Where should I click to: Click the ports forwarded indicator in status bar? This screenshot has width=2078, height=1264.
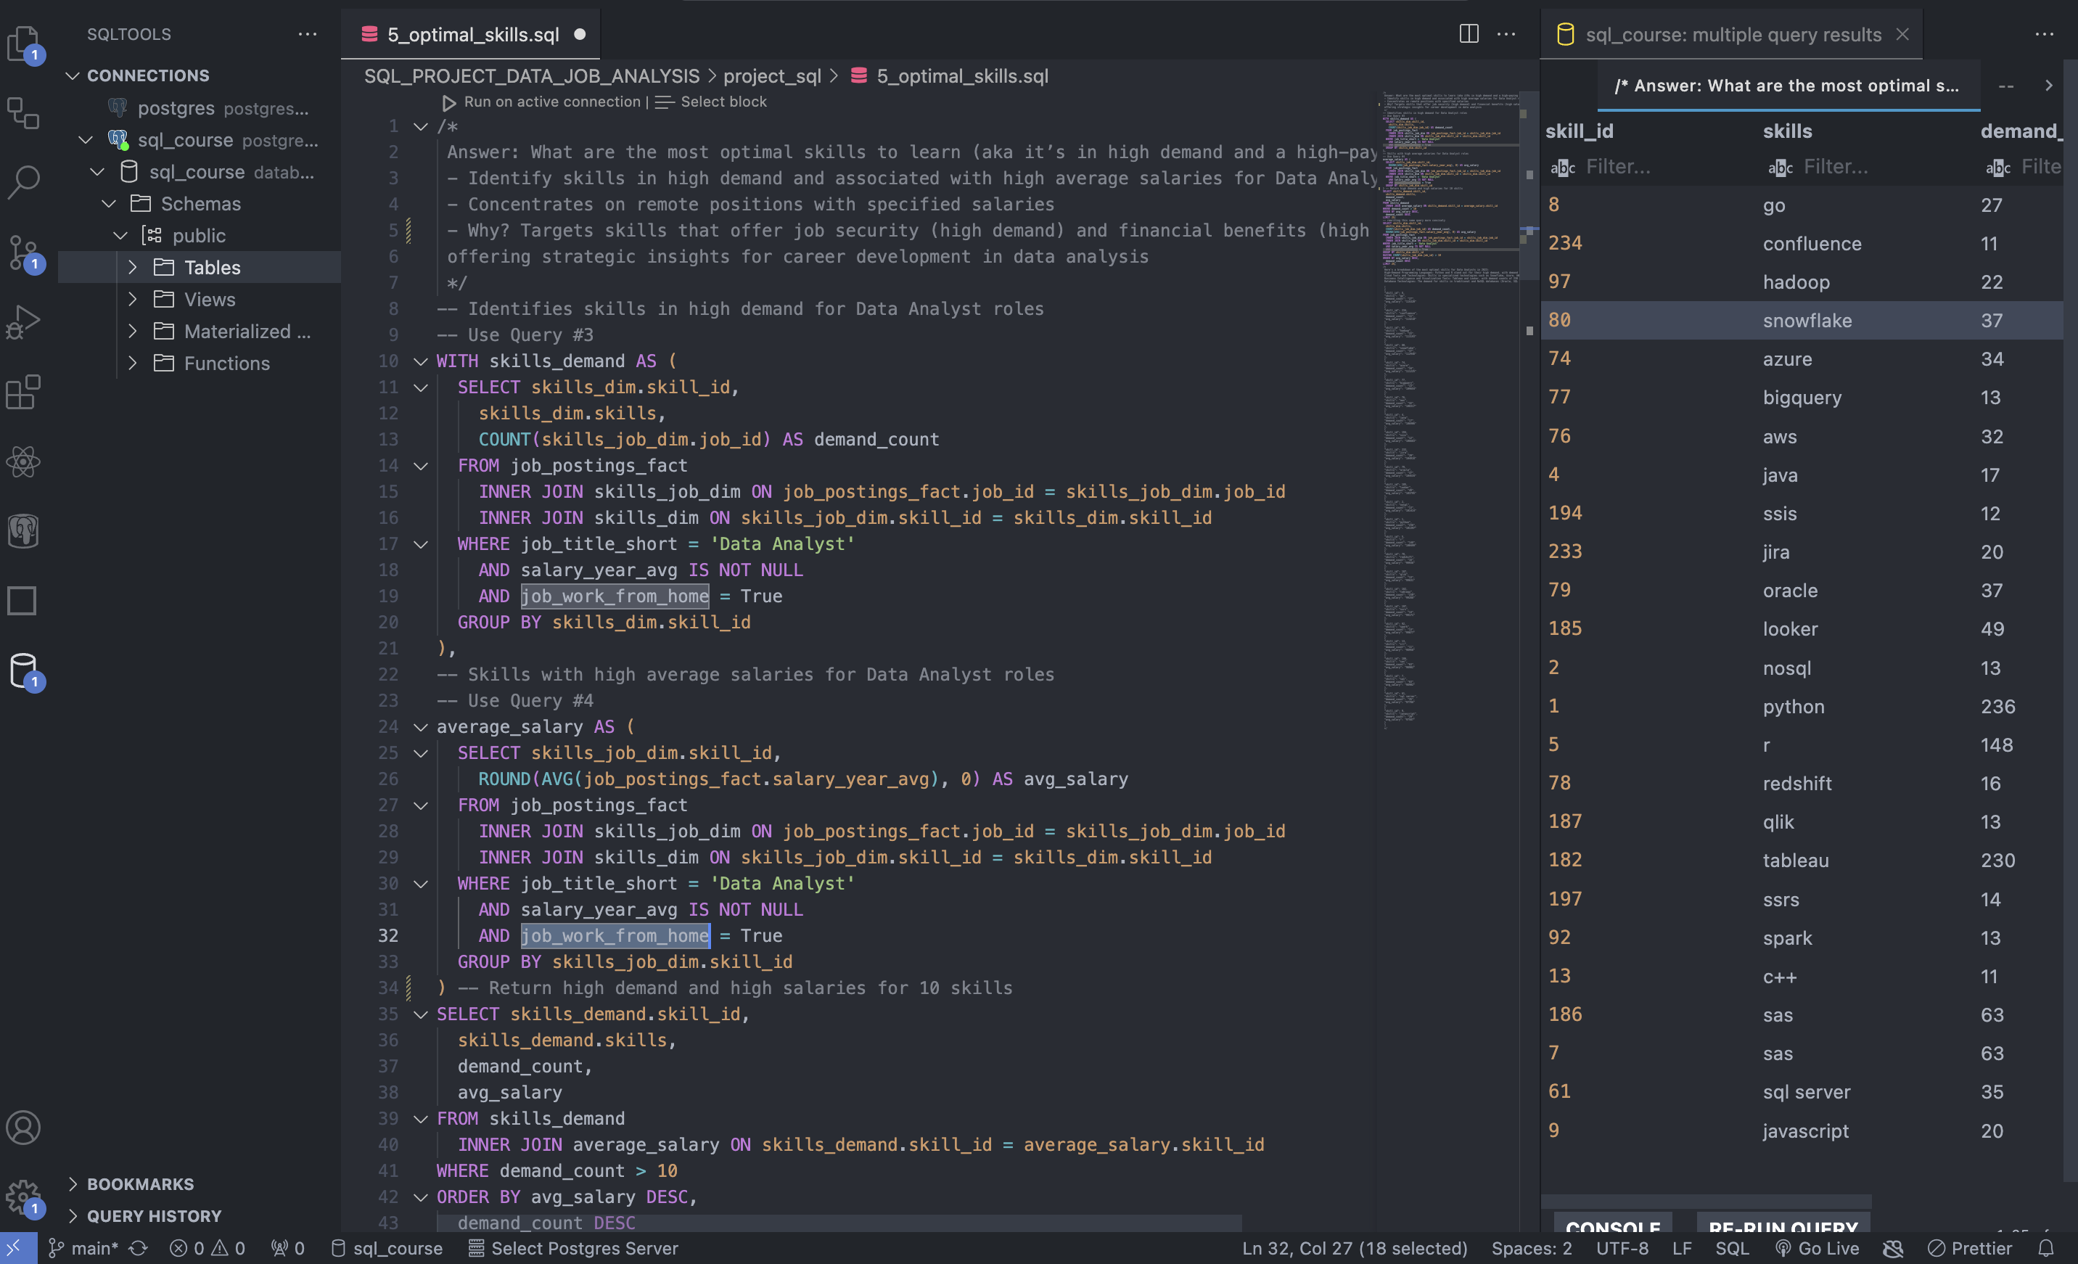[x=287, y=1248]
